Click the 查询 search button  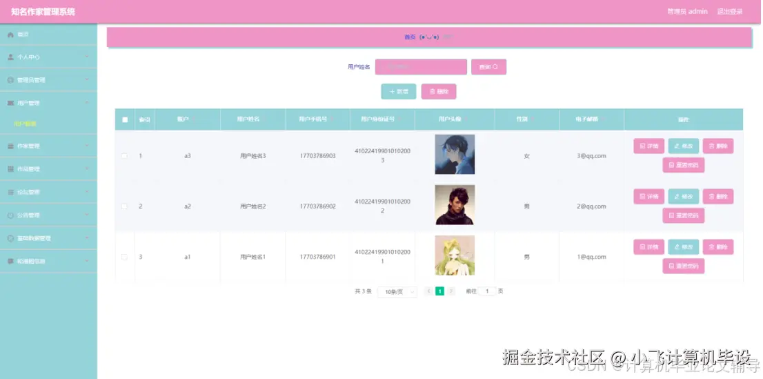[x=488, y=67]
